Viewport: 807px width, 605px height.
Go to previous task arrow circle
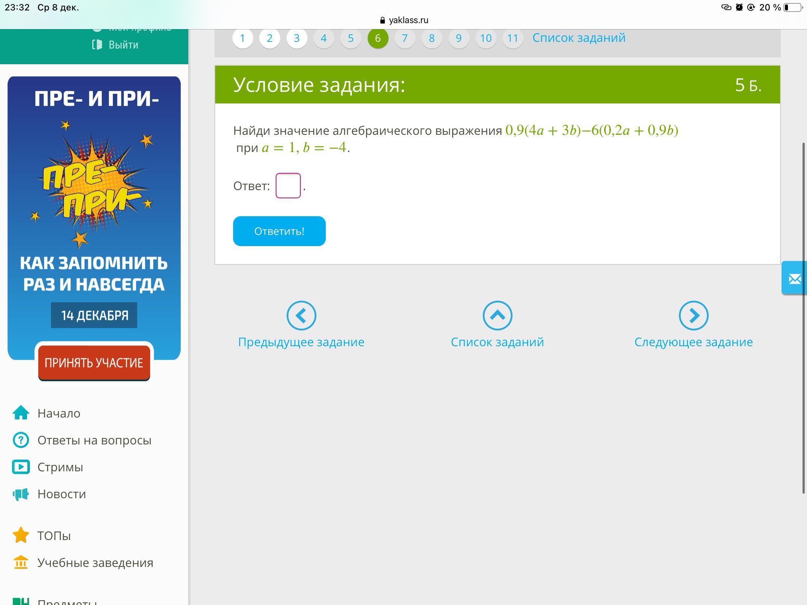point(301,316)
